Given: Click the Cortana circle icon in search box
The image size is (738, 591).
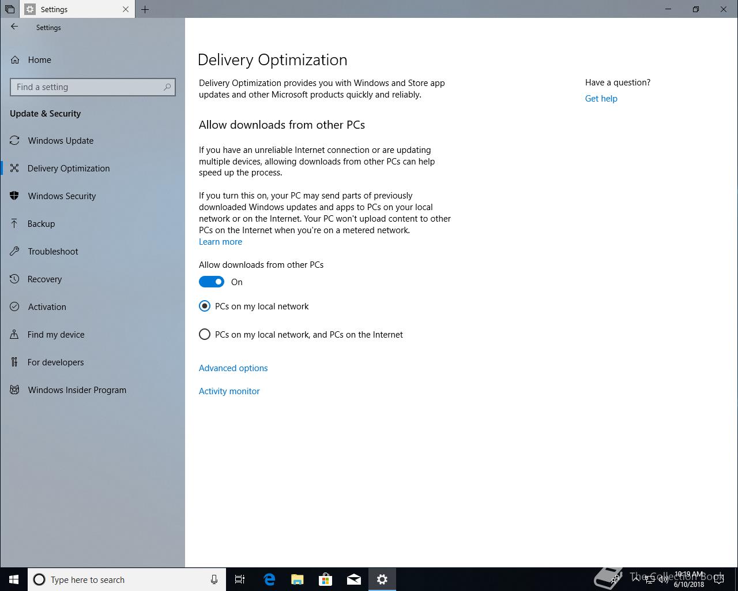Looking at the screenshot, I should 39,579.
